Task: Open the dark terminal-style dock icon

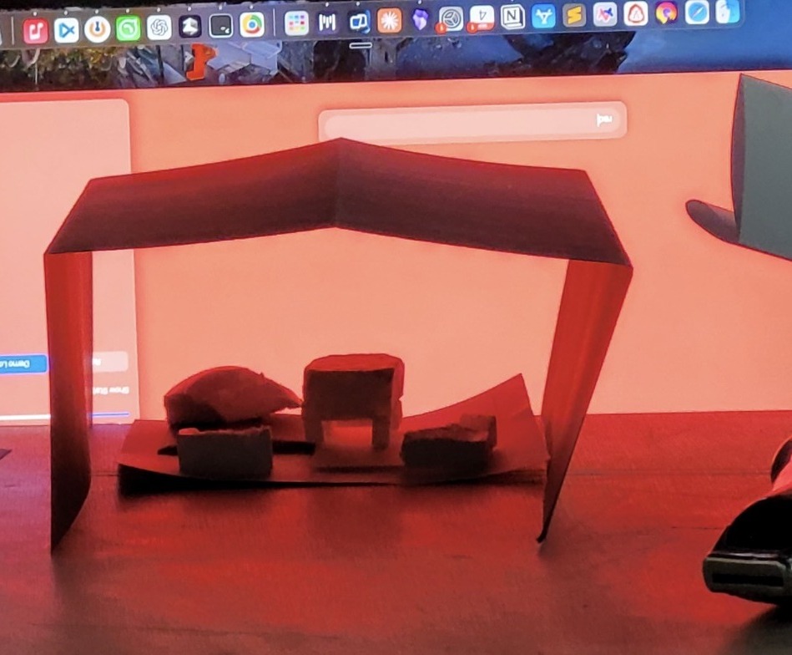Action: (x=221, y=26)
